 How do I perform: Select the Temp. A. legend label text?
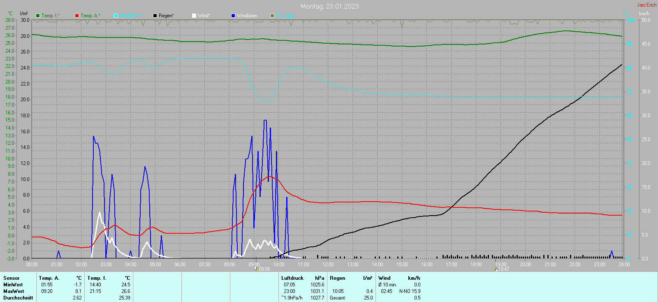coord(90,16)
